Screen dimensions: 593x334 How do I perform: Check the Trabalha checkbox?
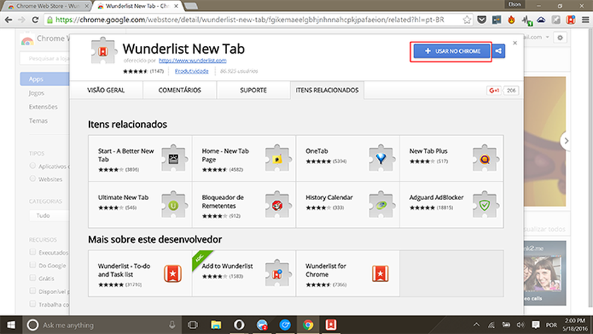click(x=33, y=304)
